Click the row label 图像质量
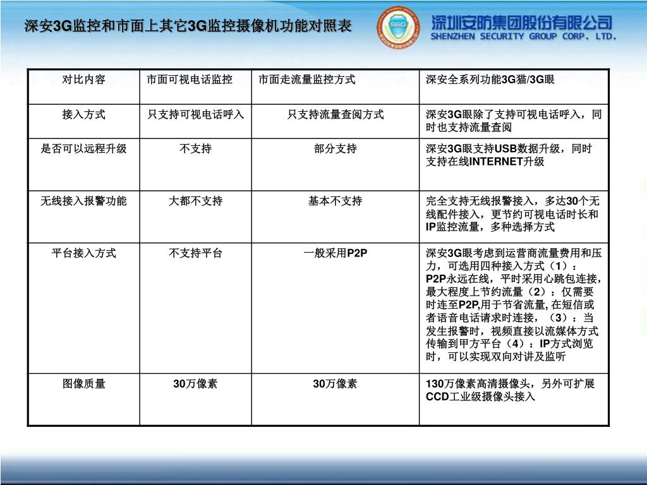The width and height of the screenshot is (647, 485). point(84,383)
